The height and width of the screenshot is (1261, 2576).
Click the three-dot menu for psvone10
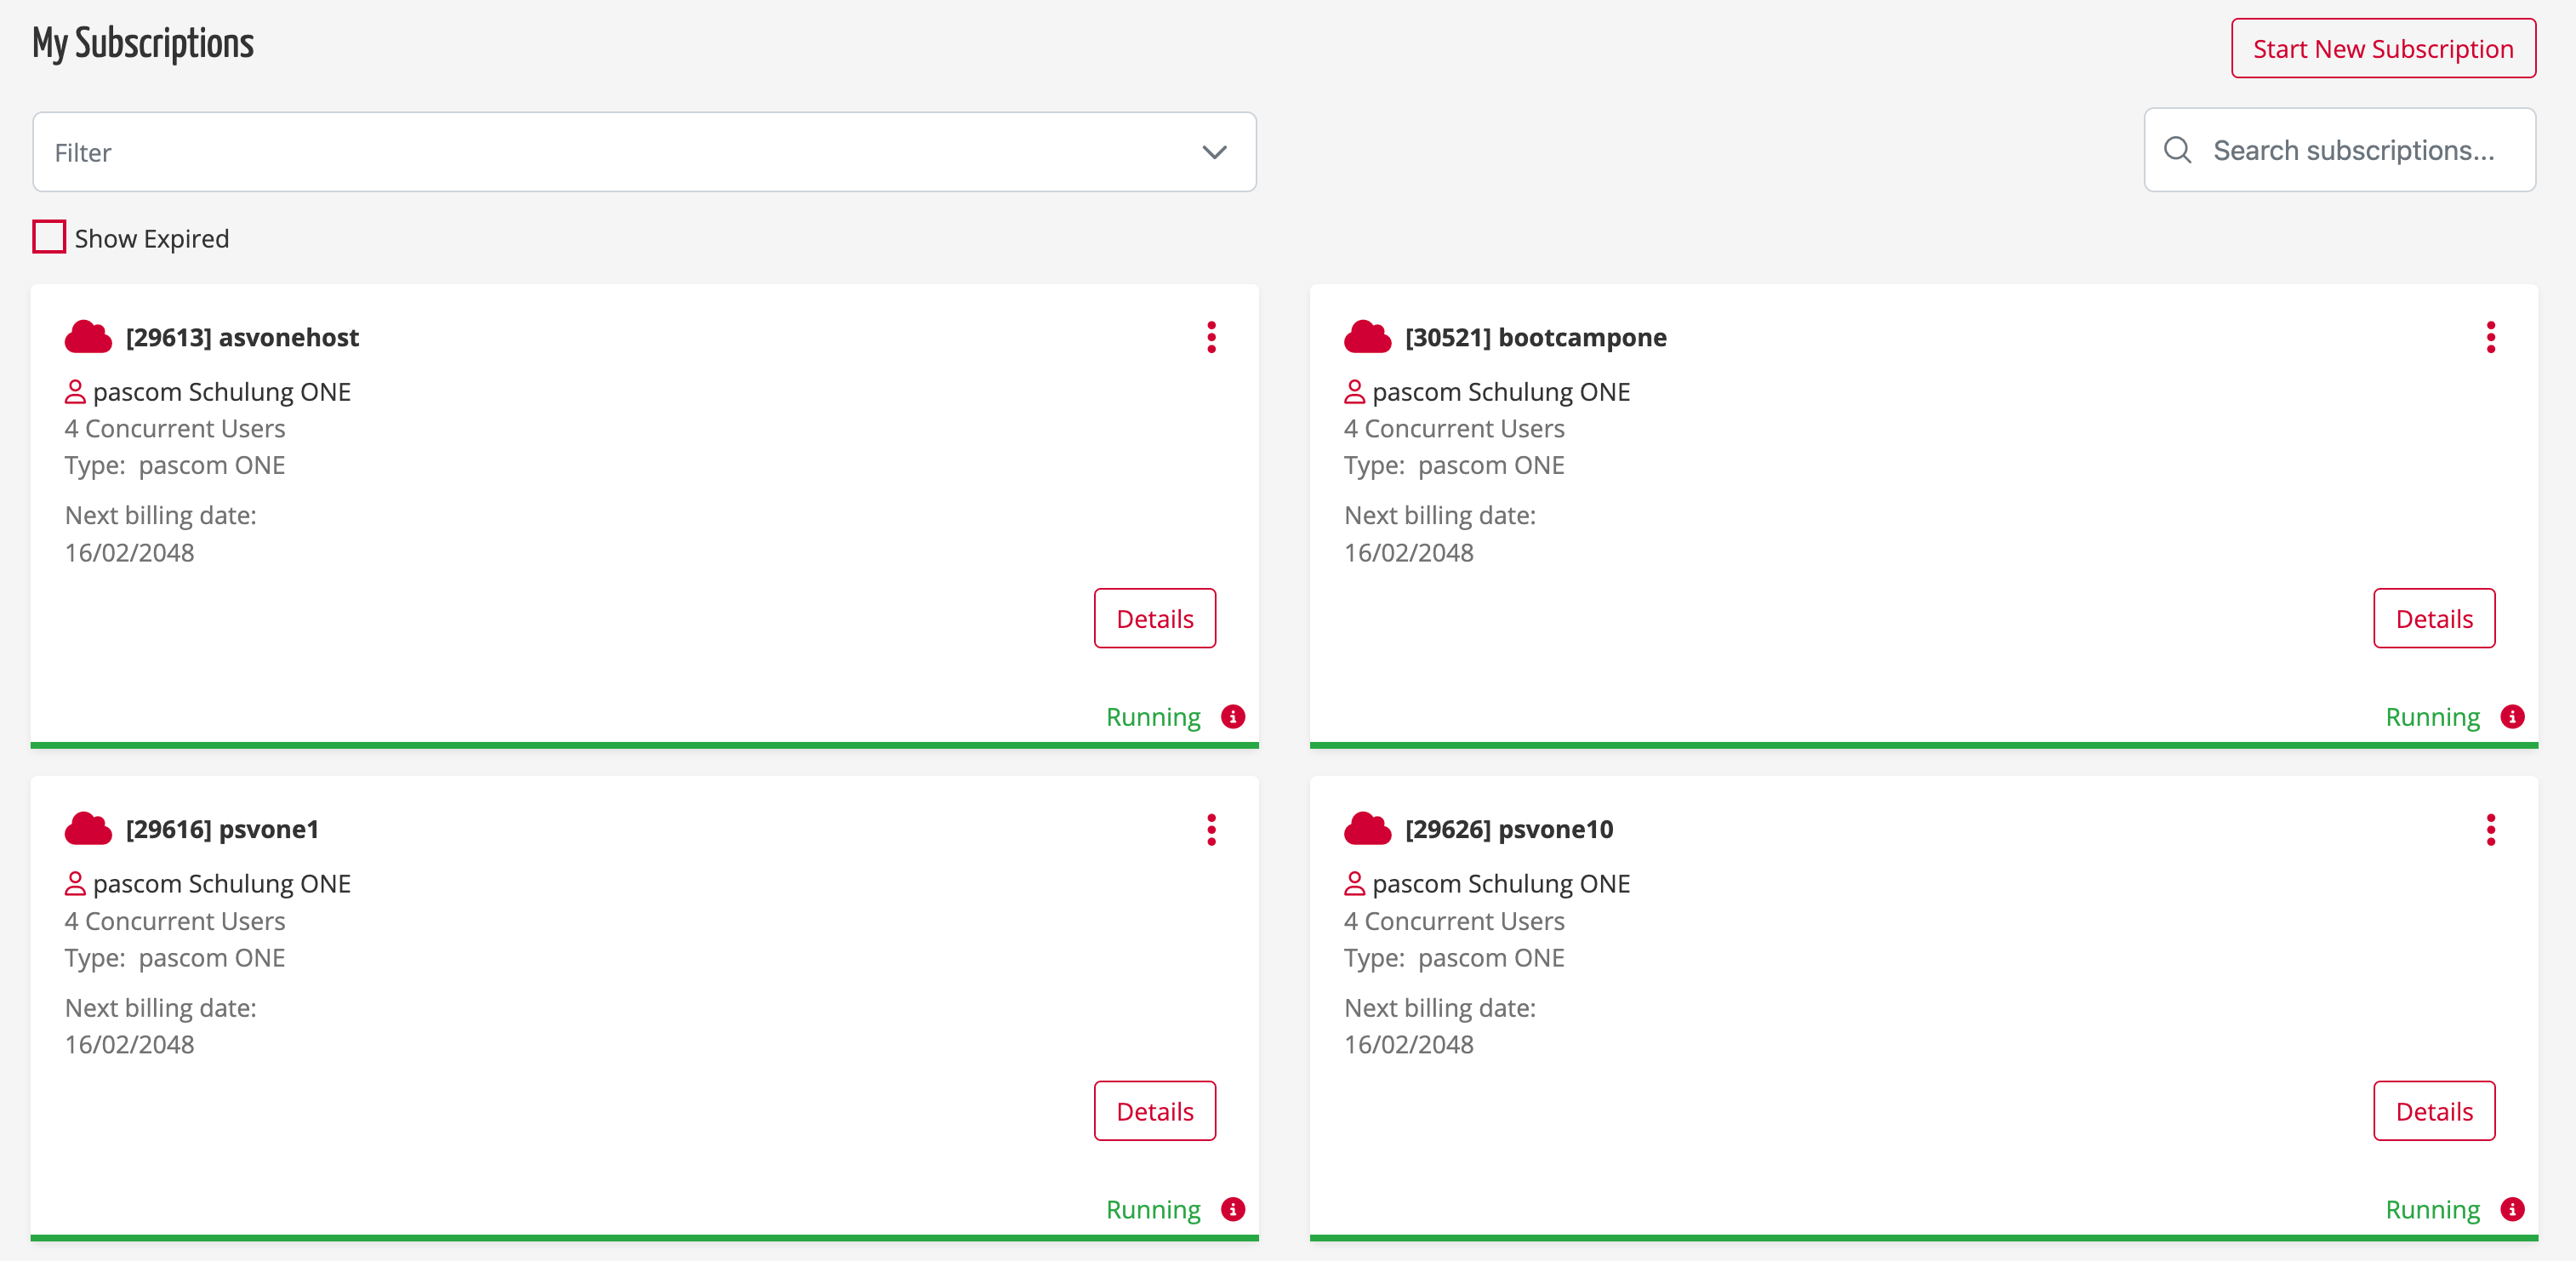[x=2493, y=830]
